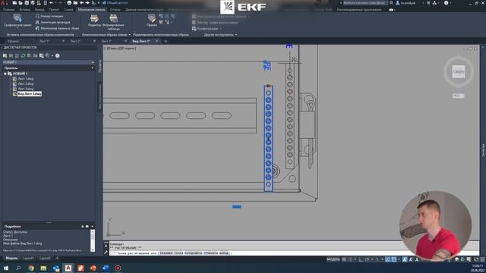Open Chrome from the Windows taskbar
The height and width of the screenshot is (273, 486).
coord(31,268)
